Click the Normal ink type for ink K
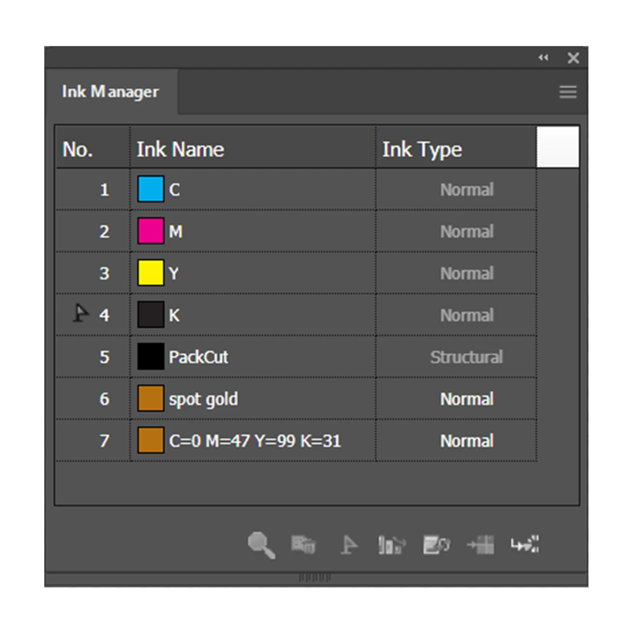The height and width of the screenshot is (633, 633). coord(467,315)
